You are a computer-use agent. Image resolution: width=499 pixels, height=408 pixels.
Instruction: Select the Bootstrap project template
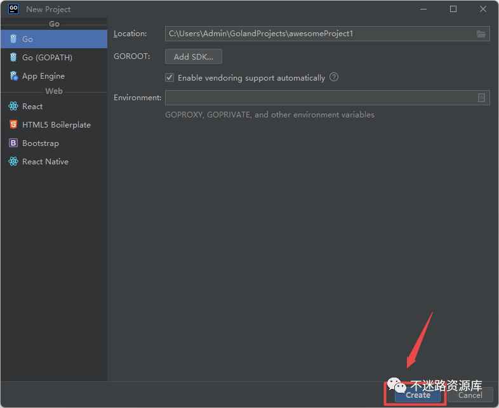coord(54,143)
